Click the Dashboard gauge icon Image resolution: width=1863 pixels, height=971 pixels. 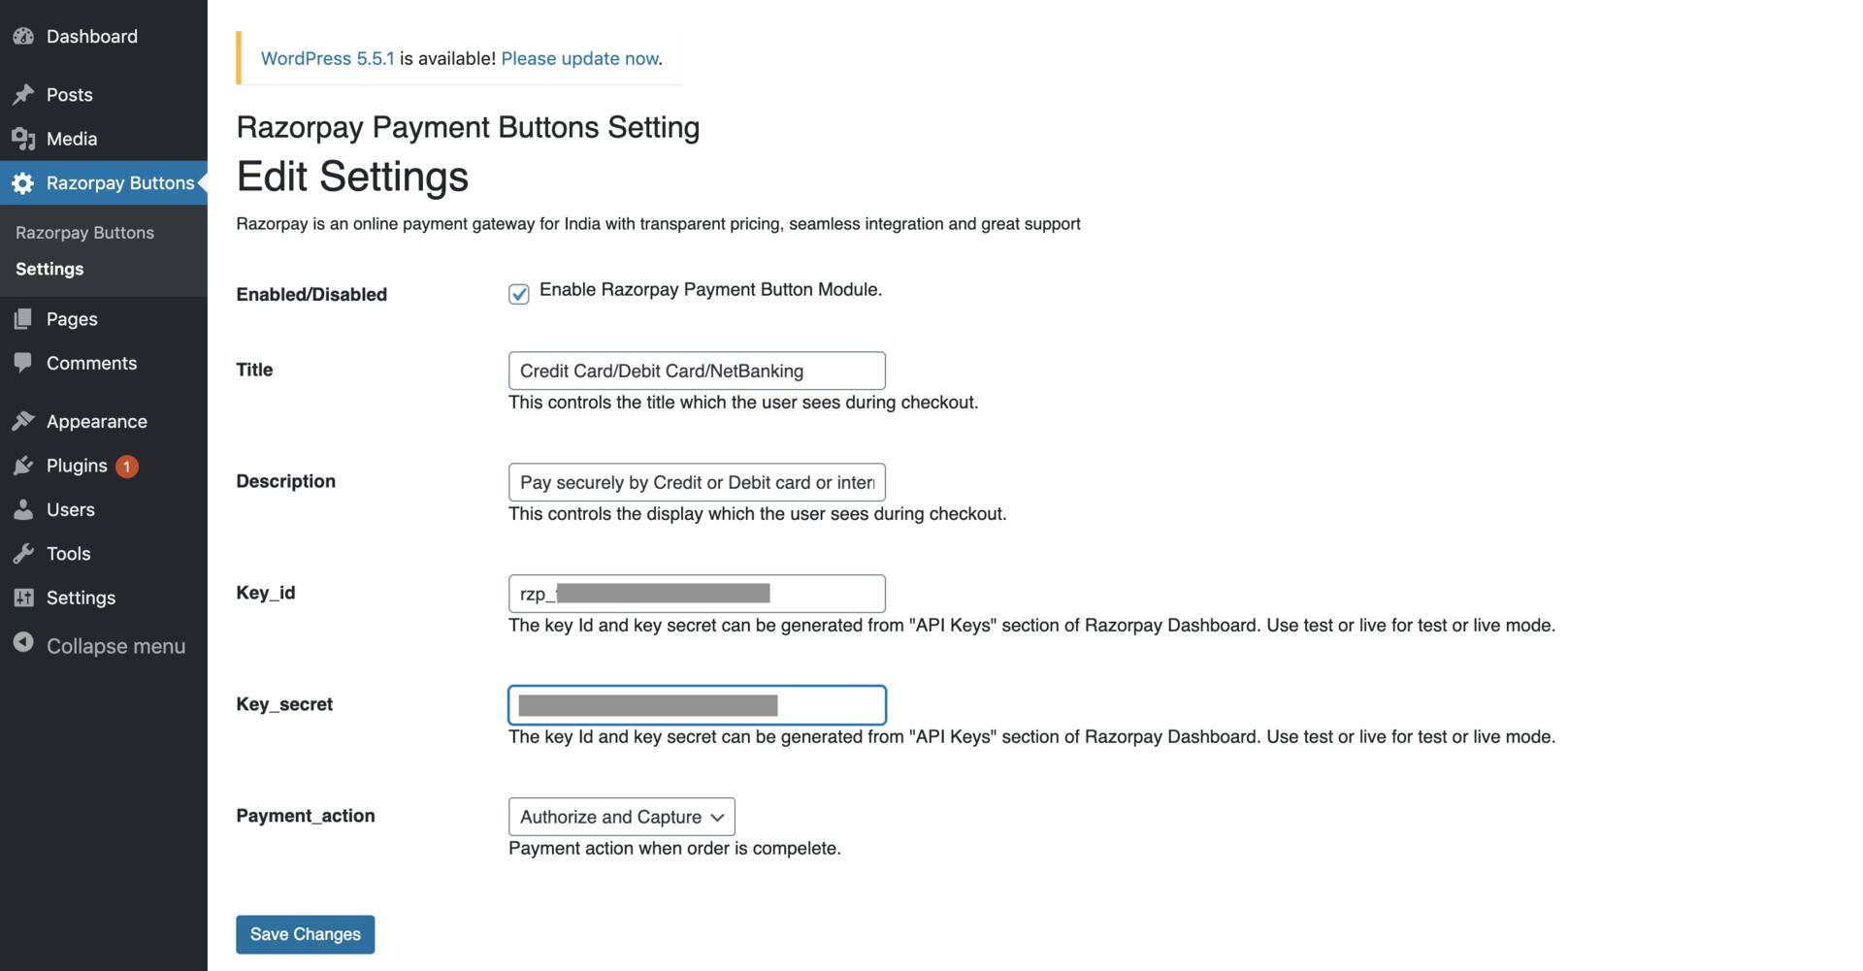coord(23,36)
